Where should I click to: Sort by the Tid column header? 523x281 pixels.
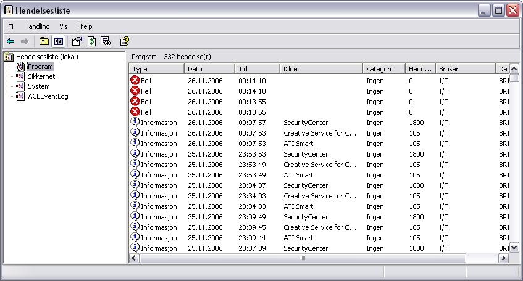(x=257, y=69)
